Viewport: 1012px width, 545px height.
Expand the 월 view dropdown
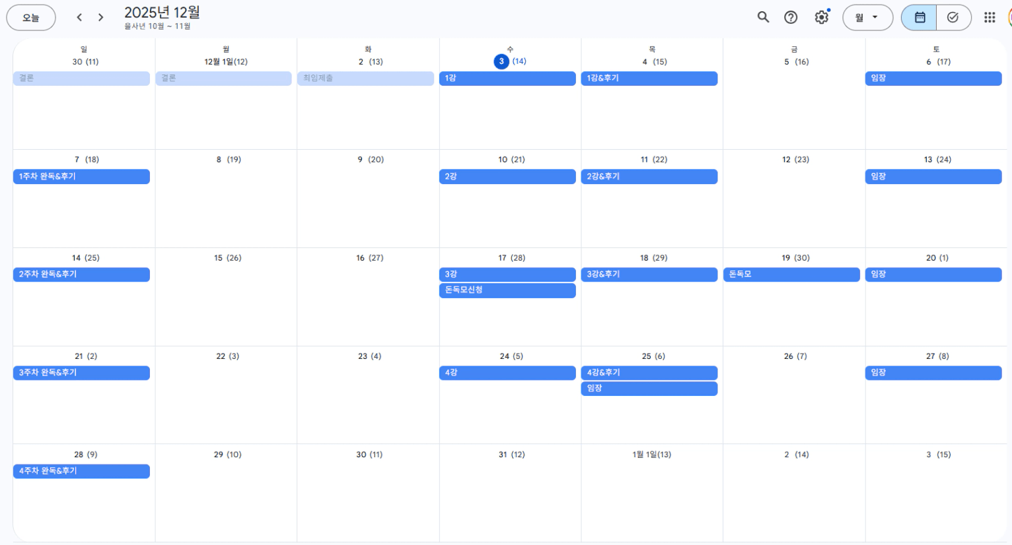(867, 17)
